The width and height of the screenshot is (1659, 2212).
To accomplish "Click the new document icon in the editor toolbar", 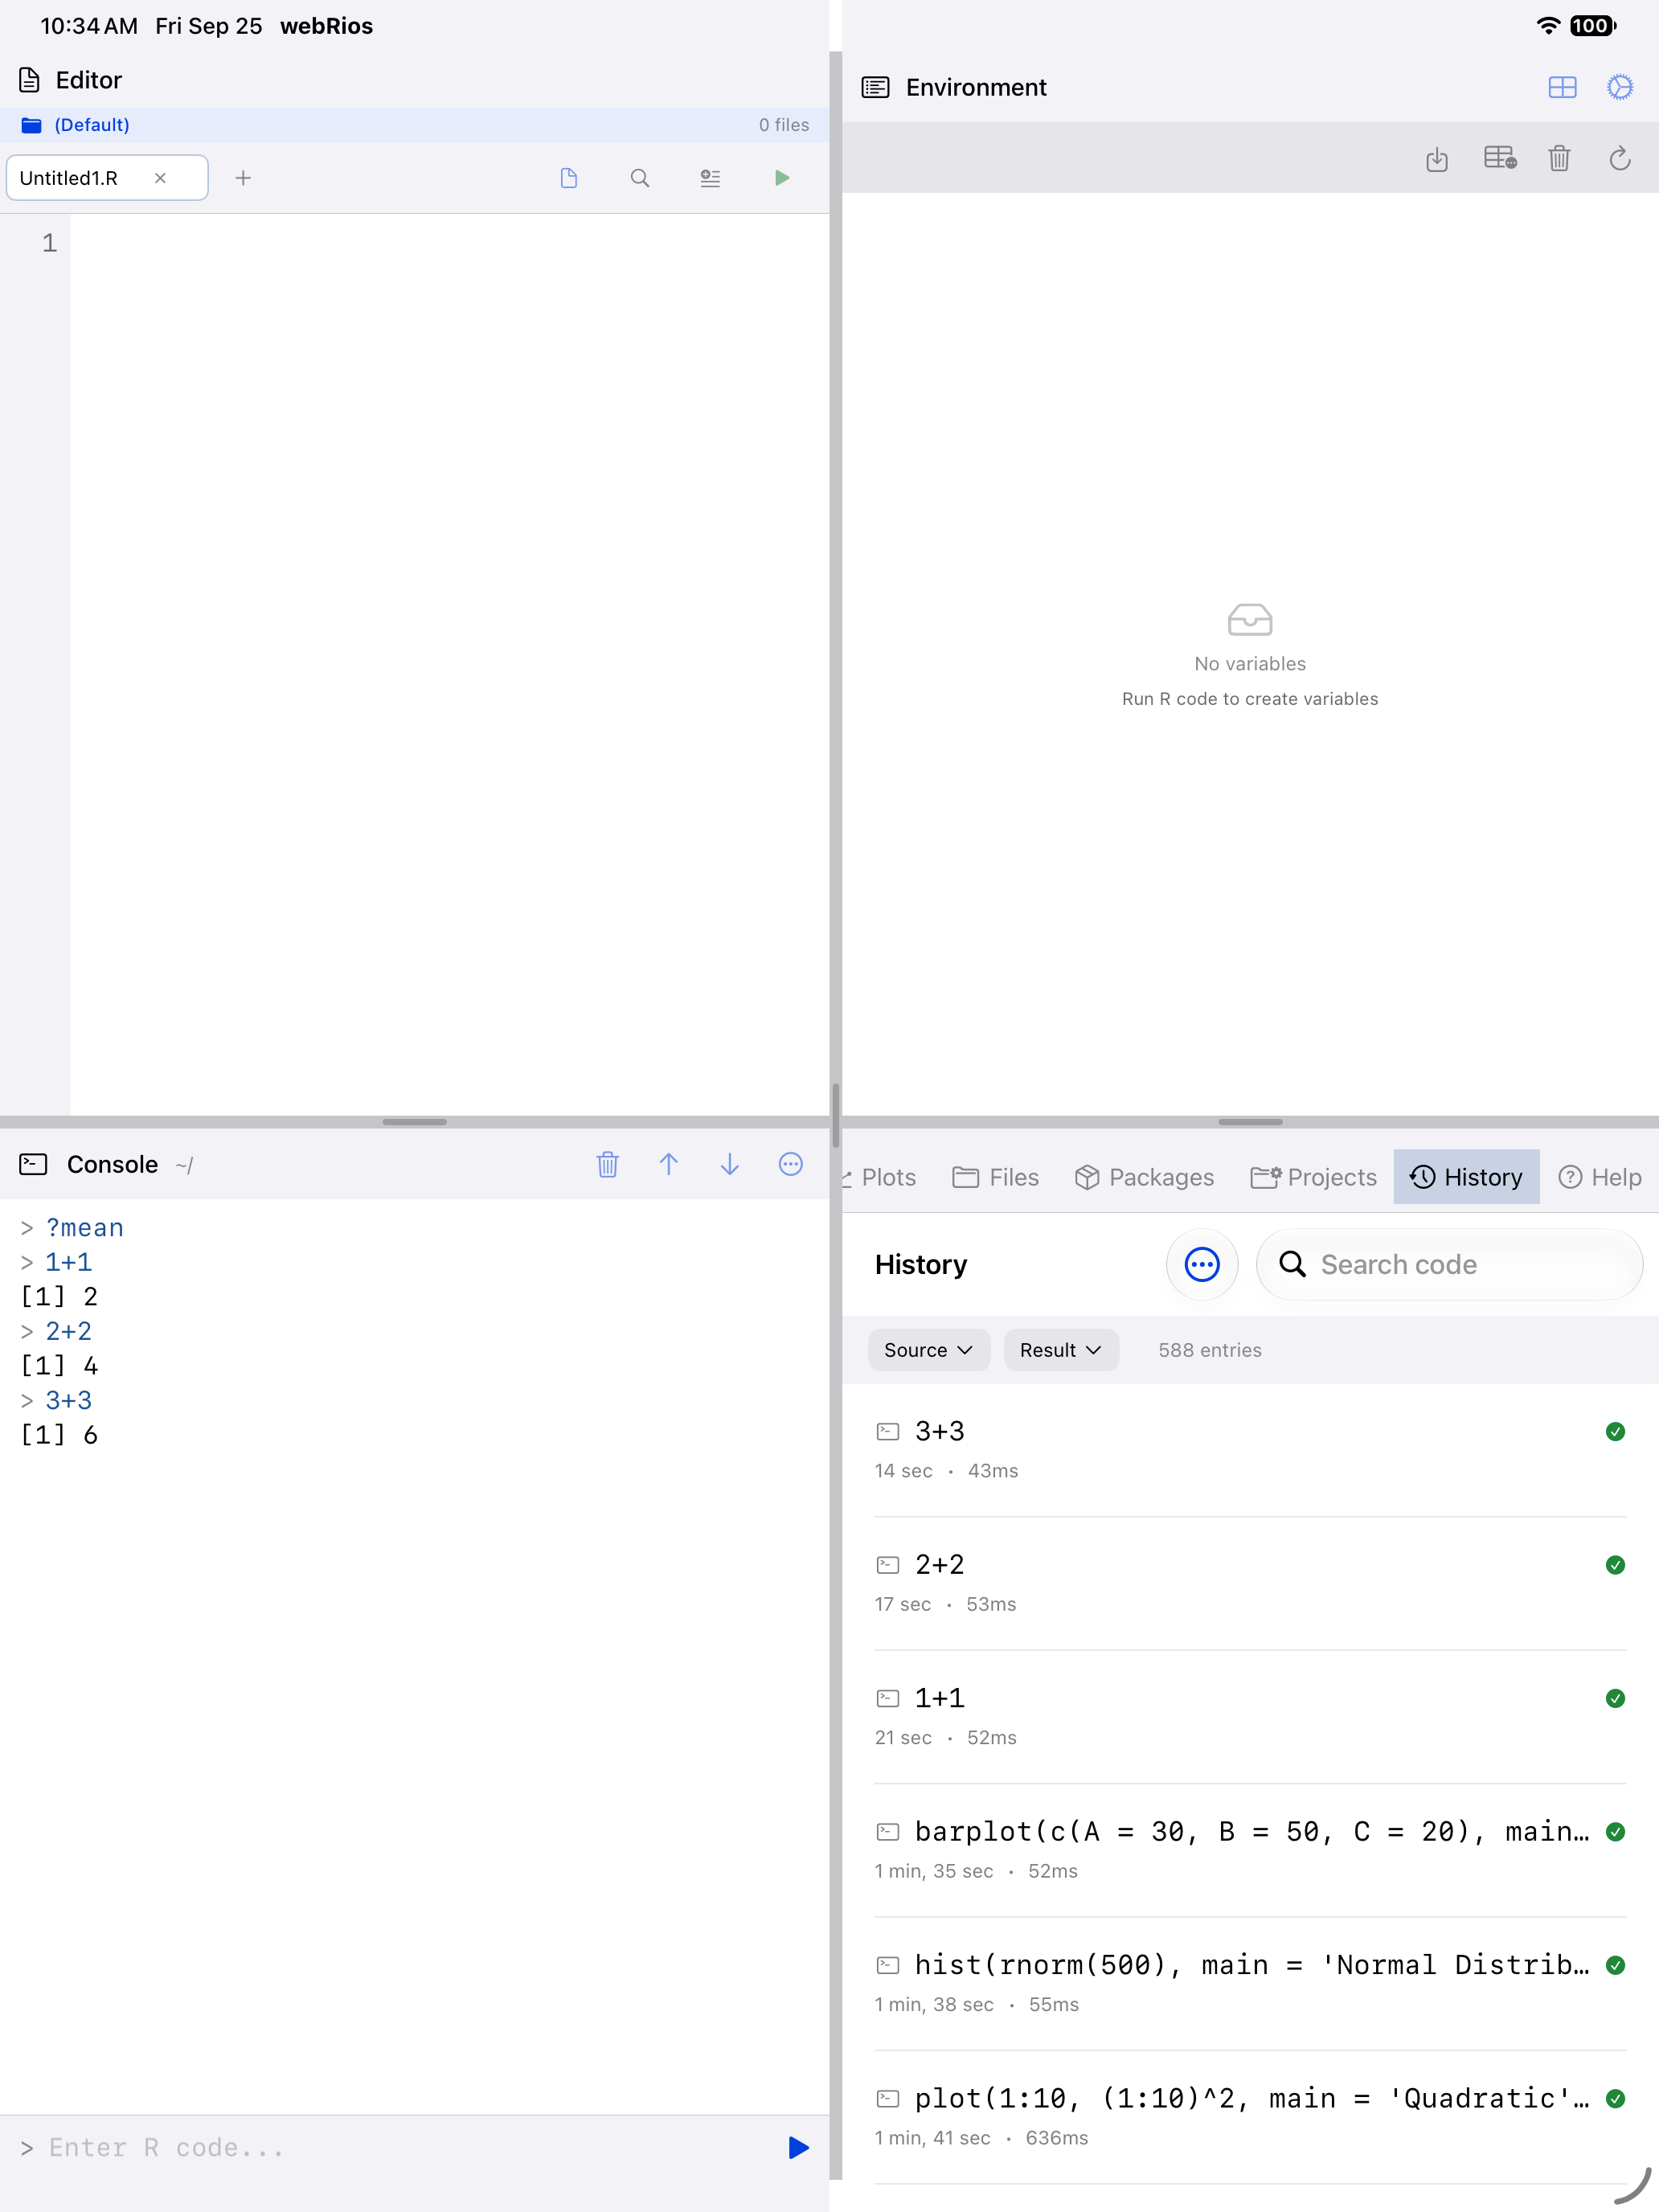I will [569, 178].
